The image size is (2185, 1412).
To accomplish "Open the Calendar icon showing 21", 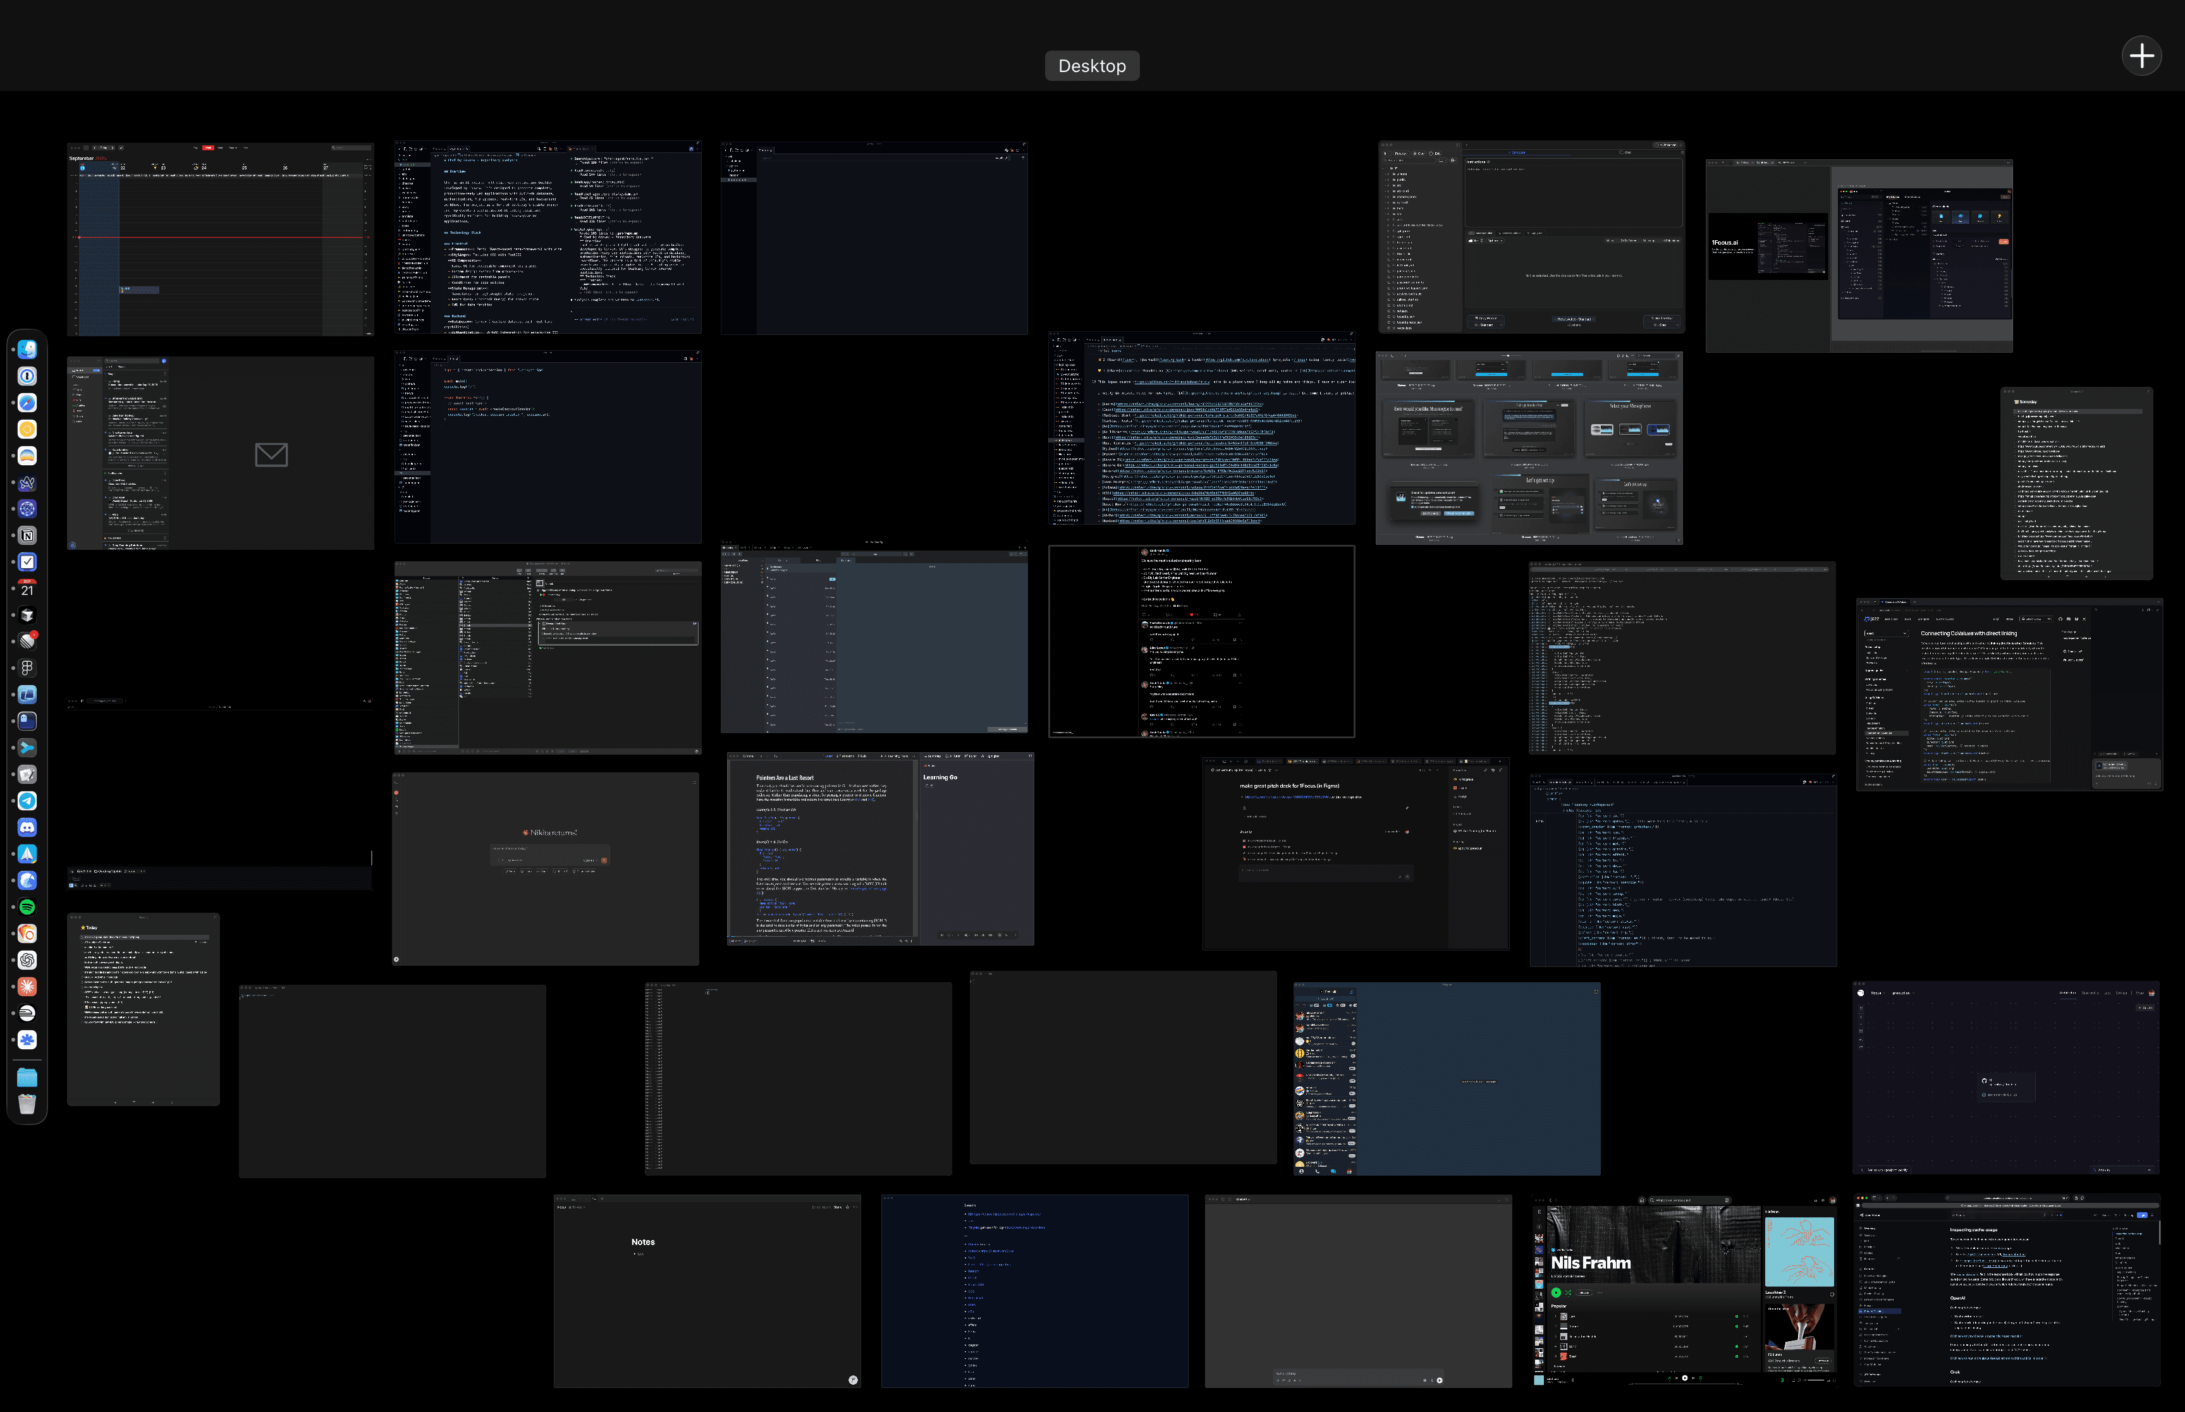I will pos(28,588).
